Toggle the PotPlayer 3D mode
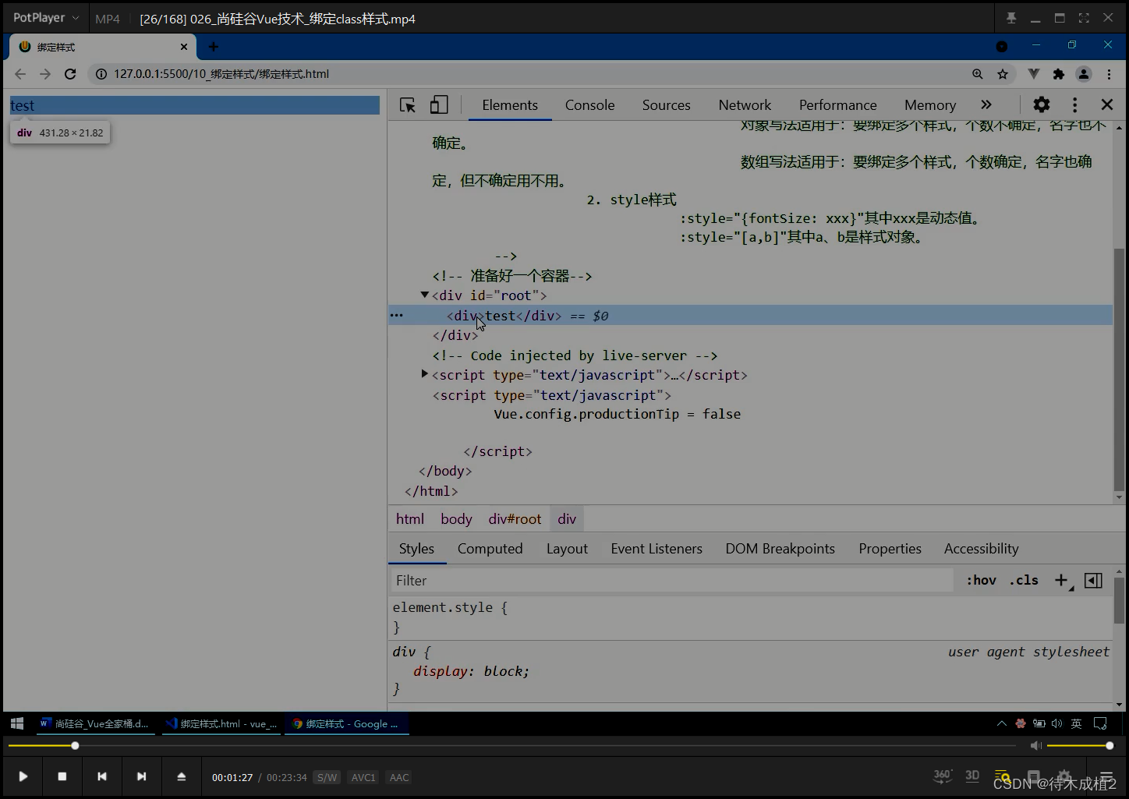 coord(972,776)
